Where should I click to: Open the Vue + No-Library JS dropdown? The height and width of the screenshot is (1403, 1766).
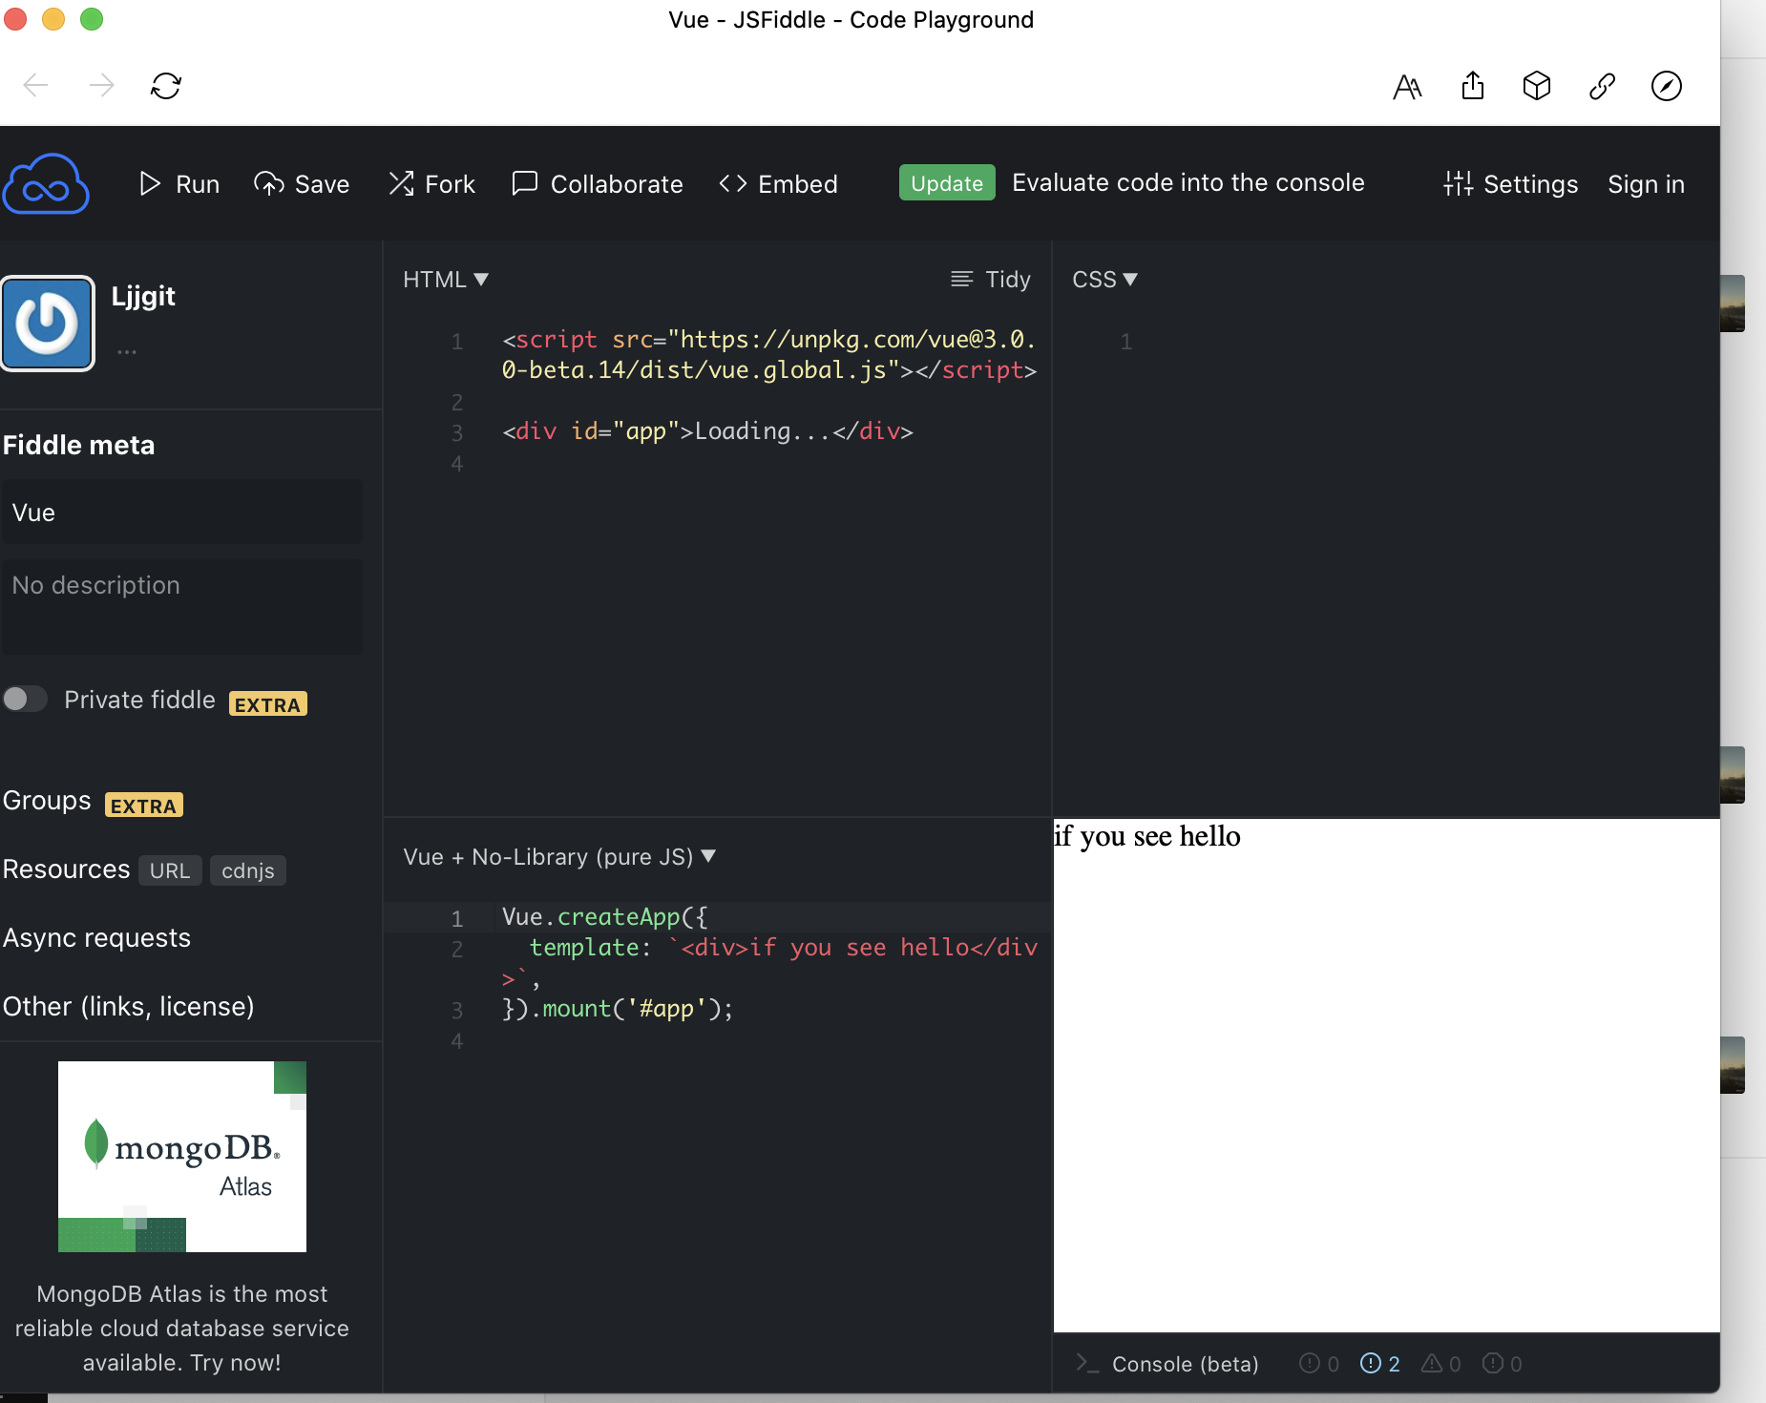click(559, 856)
